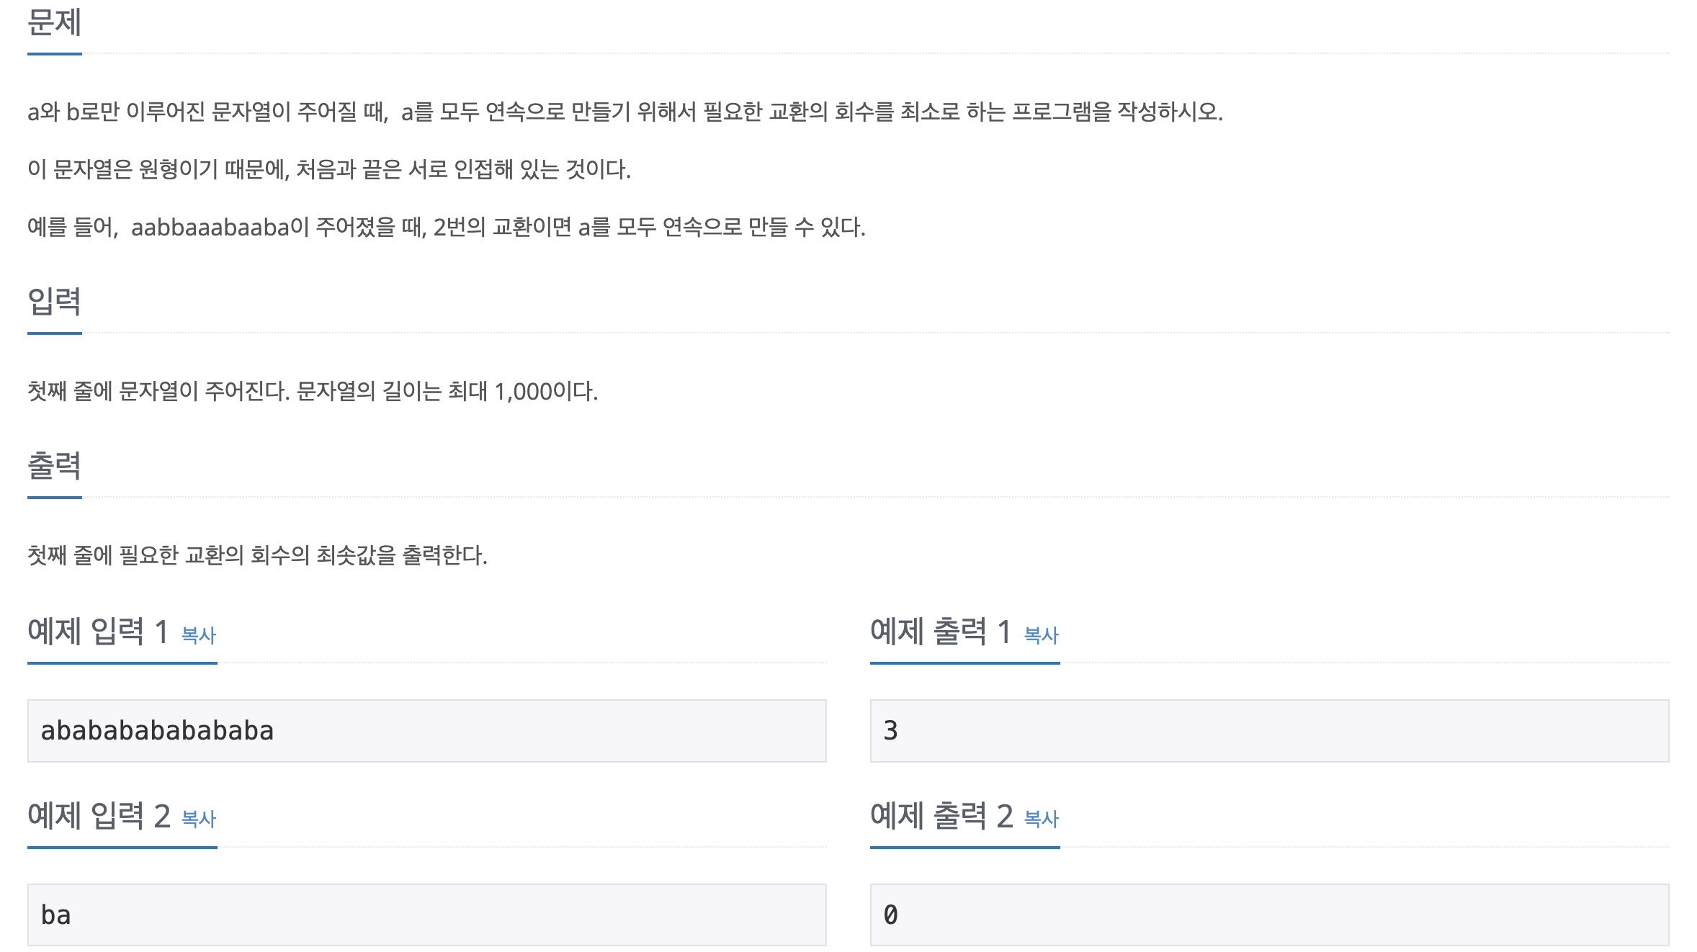Copy example output 2 via 복사 link
This screenshot has width=1697, height=952.
click(x=1042, y=818)
